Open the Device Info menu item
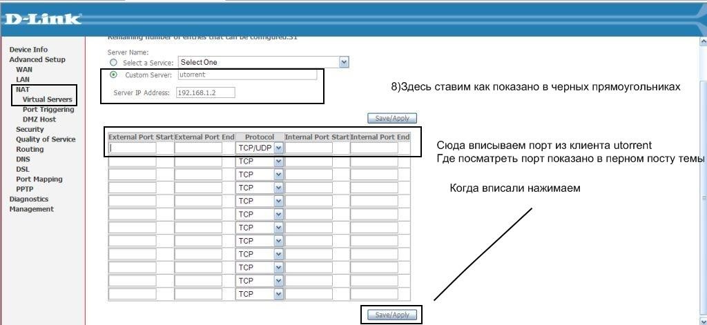The image size is (707, 325). [x=28, y=50]
